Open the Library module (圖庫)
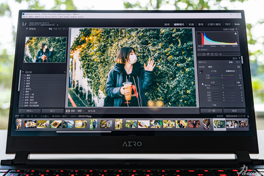 point(167,25)
